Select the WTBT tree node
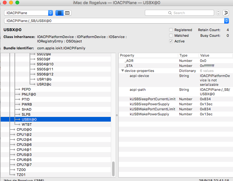 (x=27, y=125)
